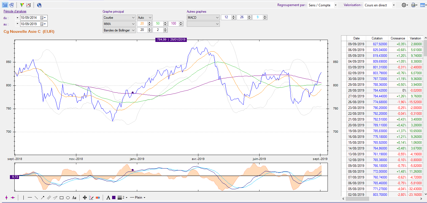Open the MACD indicator dropdown
Screen dimensions: 427x203
[203, 17]
